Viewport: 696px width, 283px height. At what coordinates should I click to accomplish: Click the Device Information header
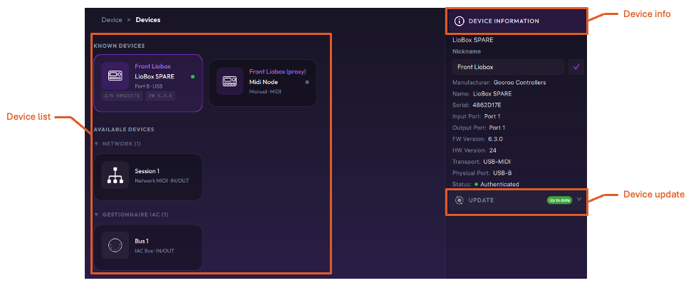pyautogui.click(x=516, y=21)
